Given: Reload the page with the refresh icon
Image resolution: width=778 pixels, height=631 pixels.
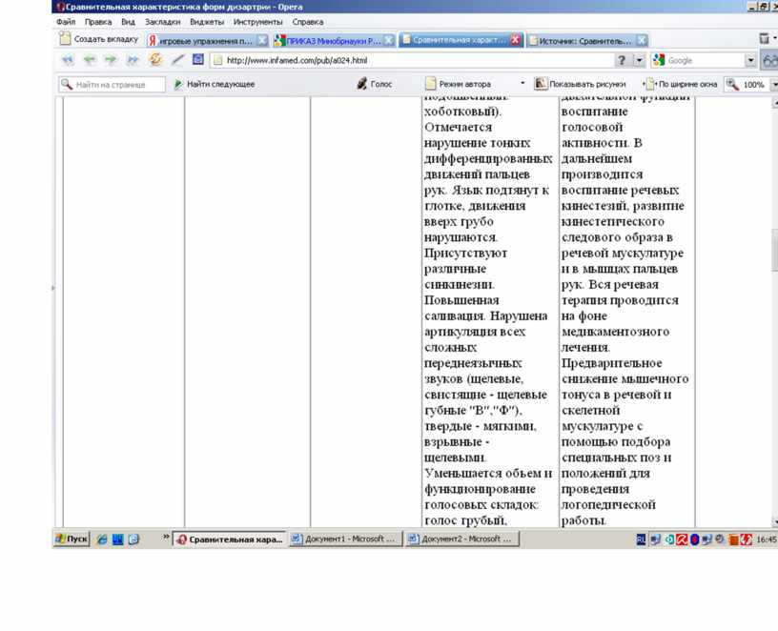Looking at the screenshot, I should 155,60.
